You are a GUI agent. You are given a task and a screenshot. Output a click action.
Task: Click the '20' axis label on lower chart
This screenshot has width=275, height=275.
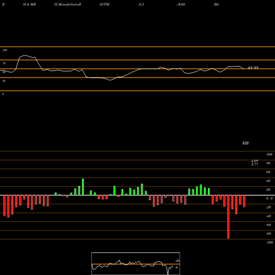(x=268, y=190)
